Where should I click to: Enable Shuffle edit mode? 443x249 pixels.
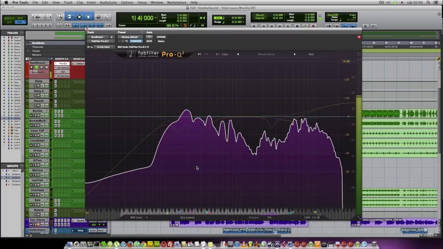click(10, 18)
